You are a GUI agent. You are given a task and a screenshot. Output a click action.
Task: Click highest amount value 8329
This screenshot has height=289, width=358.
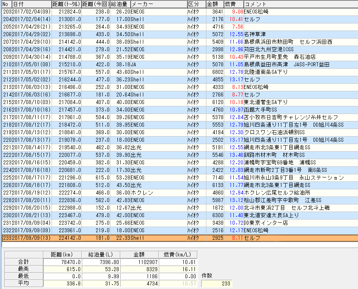coord(139,269)
